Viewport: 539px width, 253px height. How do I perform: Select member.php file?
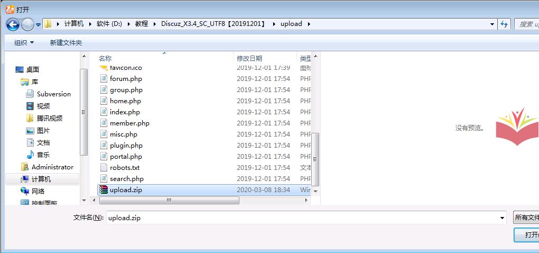click(x=129, y=123)
